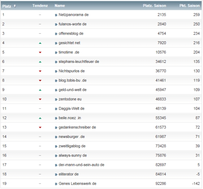Sort by Platz. Saison column header

(x=154, y=6)
